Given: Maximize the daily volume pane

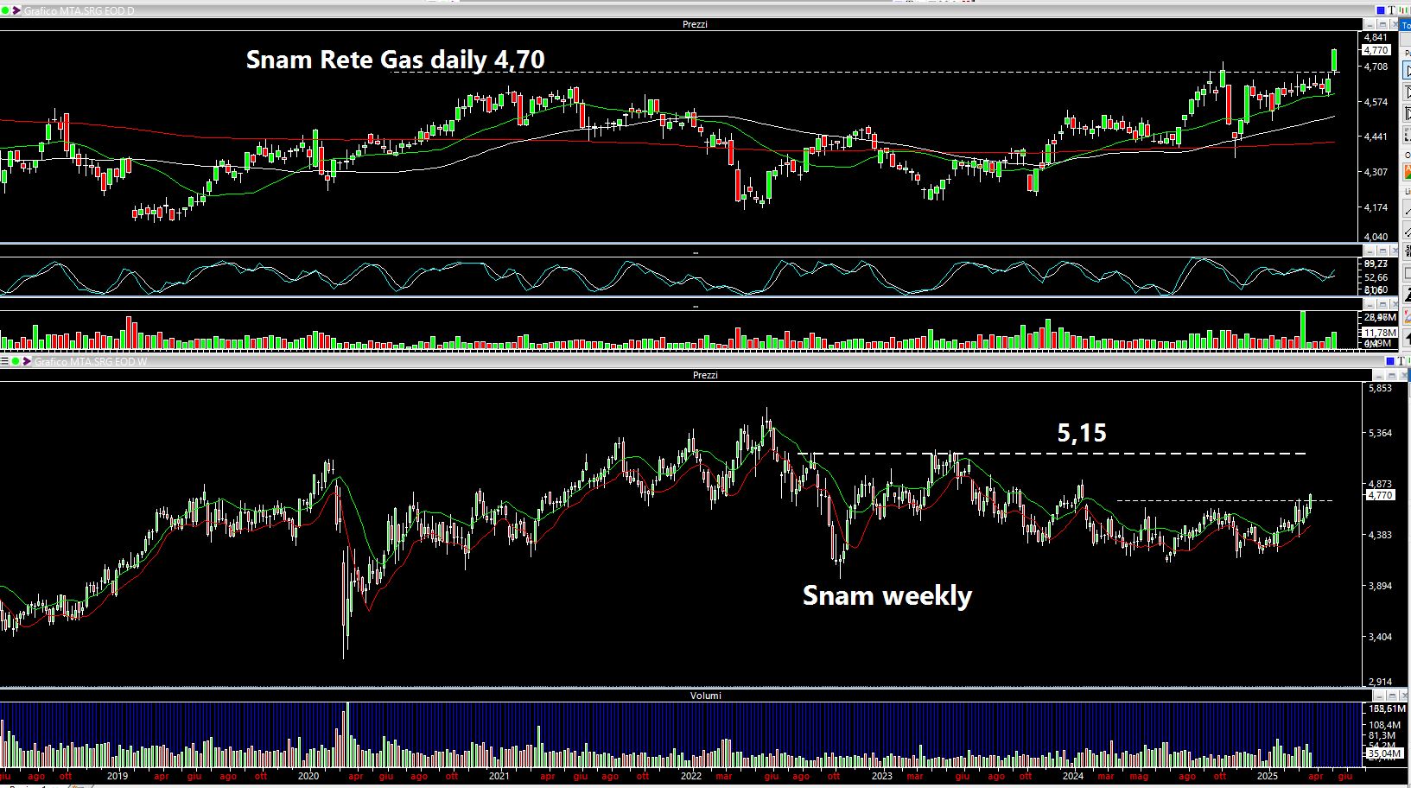Looking at the screenshot, I should coord(1382,304).
